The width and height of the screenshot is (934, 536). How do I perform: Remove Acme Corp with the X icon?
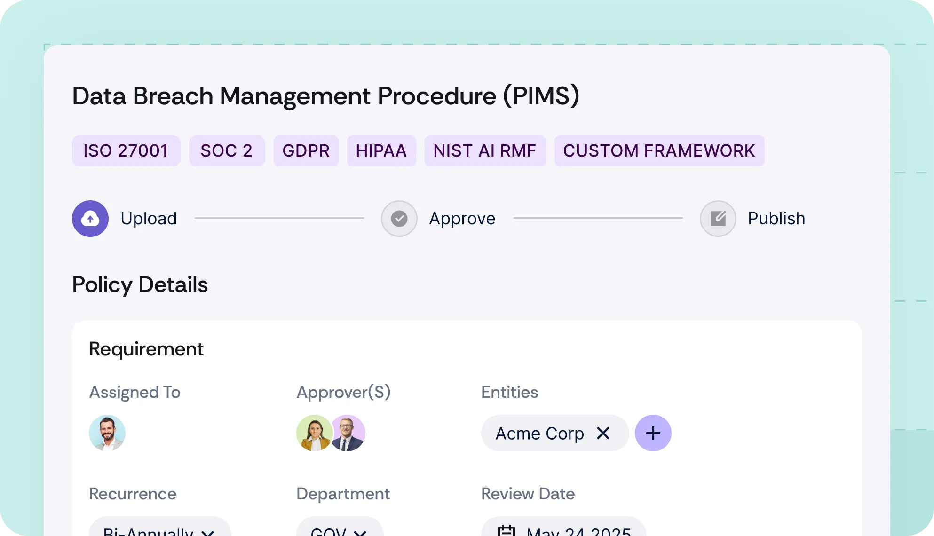coord(603,433)
